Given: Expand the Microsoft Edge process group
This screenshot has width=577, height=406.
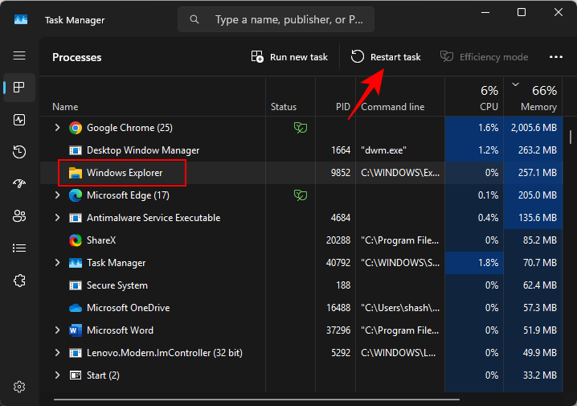Looking at the screenshot, I should (57, 195).
